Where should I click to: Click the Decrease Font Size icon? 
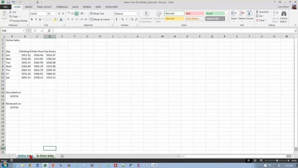[63, 14]
